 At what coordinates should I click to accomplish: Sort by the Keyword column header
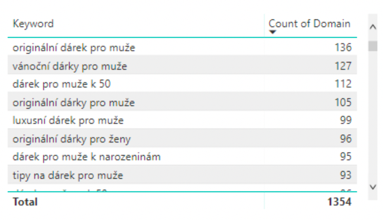(x=33, y=24)
